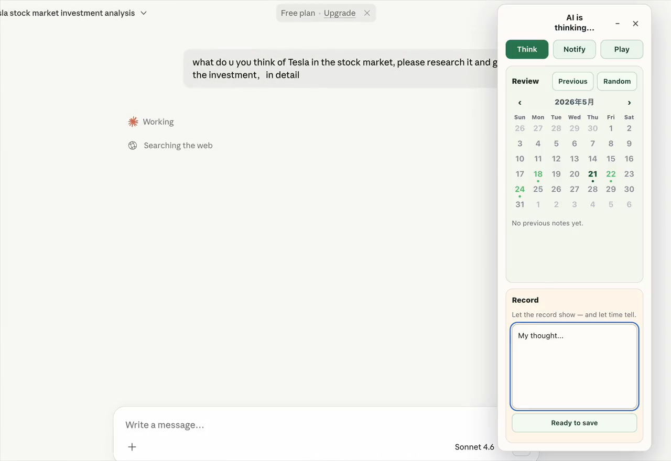Viewport: 671px width, 461px height.
Task: Click the Thu weekday header
Action: pyautogui.click(x=592, y=117)
